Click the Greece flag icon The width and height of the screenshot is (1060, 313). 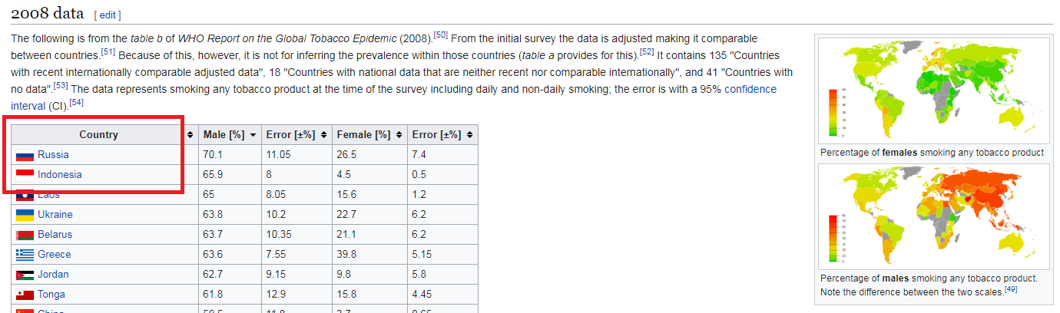(25, 255)
